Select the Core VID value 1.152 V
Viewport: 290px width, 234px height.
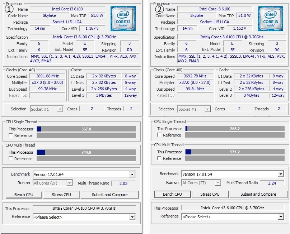click(239, 28)
